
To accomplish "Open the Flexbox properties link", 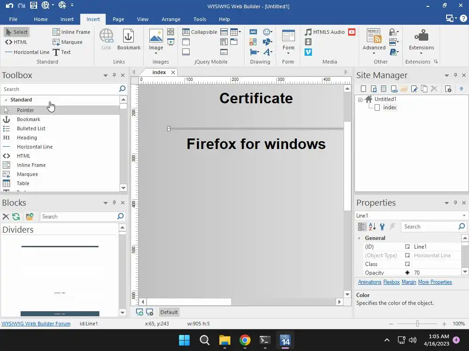I will tap(391, 282).
